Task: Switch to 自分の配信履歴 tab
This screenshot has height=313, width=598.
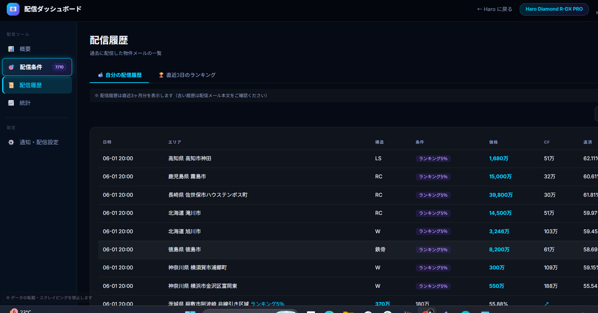Action: pyautogui.click(x=120, y=75)
